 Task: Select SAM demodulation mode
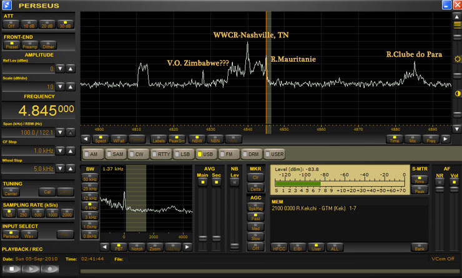(x=115, y=154)
